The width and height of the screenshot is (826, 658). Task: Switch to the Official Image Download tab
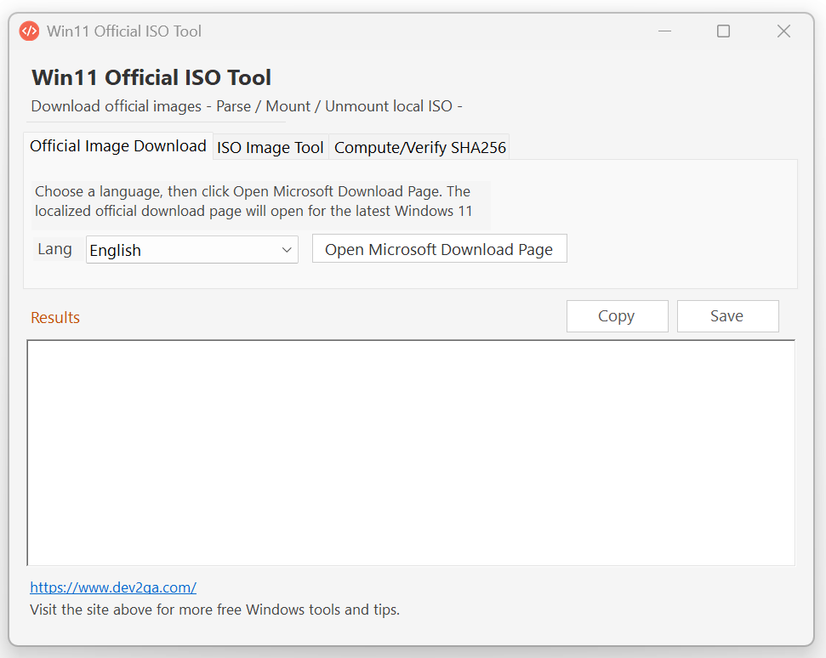point(118,146)
